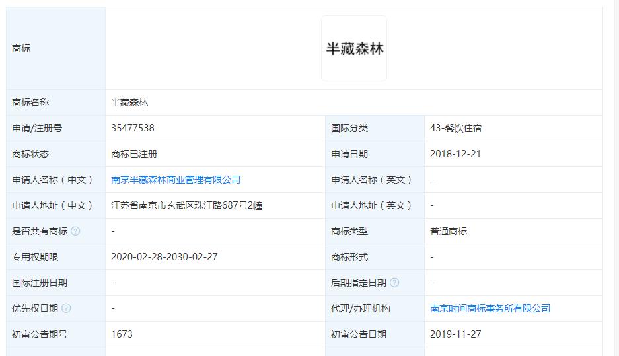Show help for 是否共有商标 question icon

75,231
